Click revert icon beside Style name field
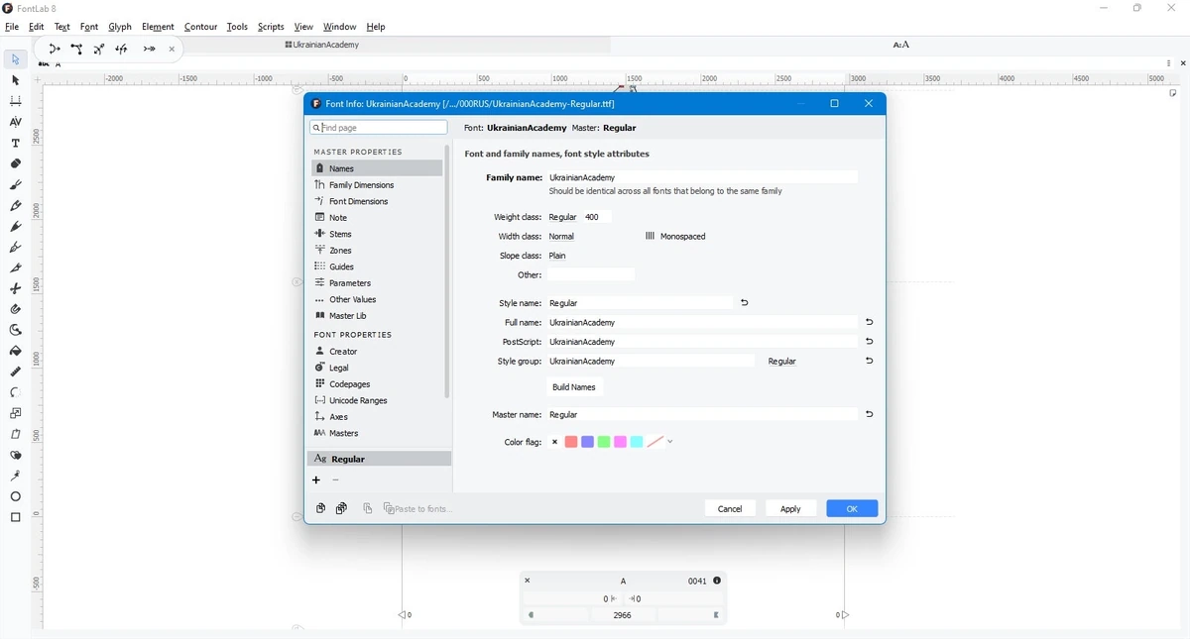Viewport: 1190px width, 639px height. point(745,303)
